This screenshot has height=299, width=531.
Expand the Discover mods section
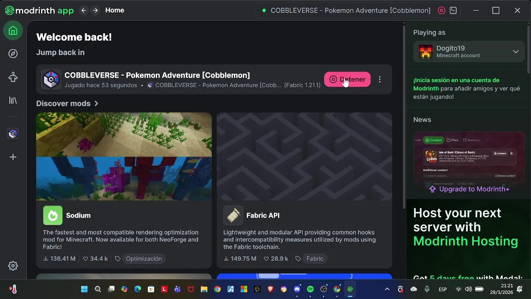click(x=67, y=103)
